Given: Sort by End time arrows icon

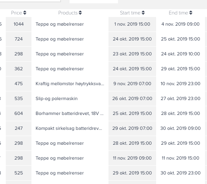Looking at the screenshot, I should pyautogui.click(x=191, y=13).
